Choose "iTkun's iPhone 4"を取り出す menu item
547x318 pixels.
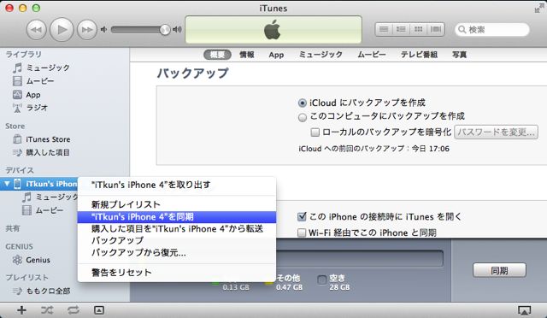point(177,185)
